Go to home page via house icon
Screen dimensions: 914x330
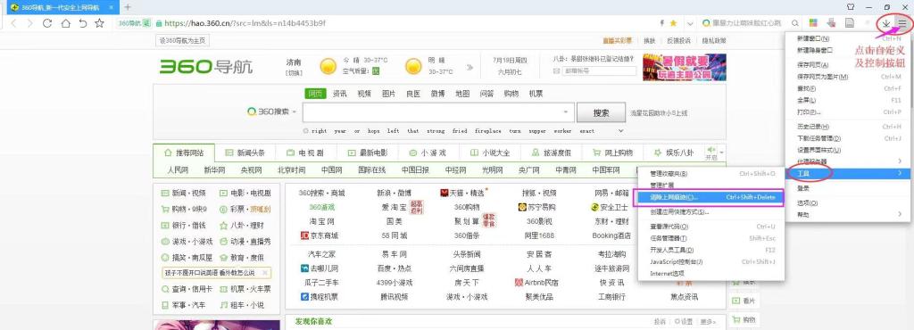(65, 23)
